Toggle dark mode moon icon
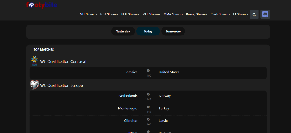The width and height of the screenshot is (291, 133). pyautogui.click(x=254, y=14)
